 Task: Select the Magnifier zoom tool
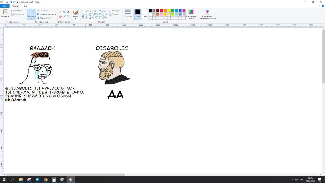click(68, 17)
